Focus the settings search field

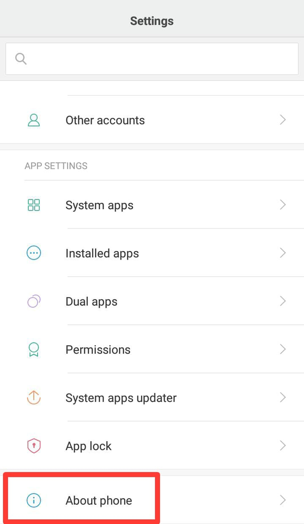tap(152, 58)
